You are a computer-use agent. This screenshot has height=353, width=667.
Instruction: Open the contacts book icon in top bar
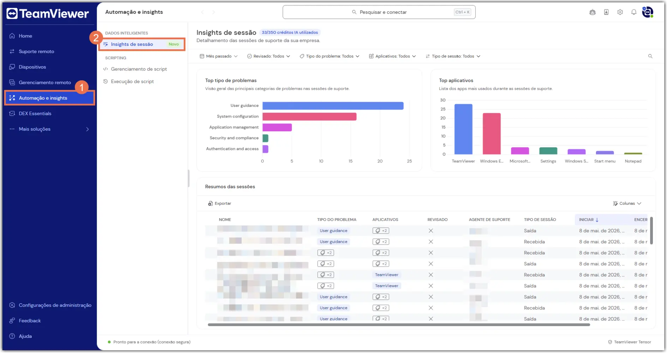point(606,12)
